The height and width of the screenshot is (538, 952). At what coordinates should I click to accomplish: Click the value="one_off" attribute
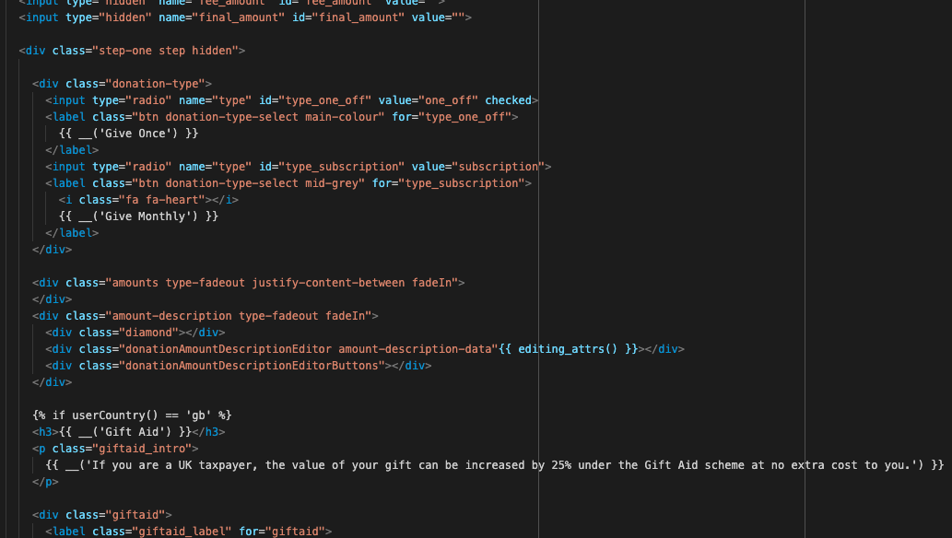[x=445, y=99]
